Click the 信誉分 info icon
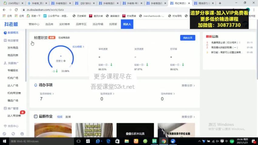 coord(64,61)
